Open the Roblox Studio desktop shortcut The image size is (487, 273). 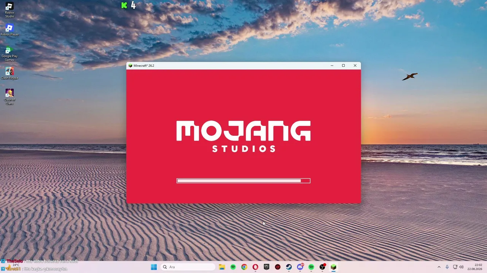point(10,10)
